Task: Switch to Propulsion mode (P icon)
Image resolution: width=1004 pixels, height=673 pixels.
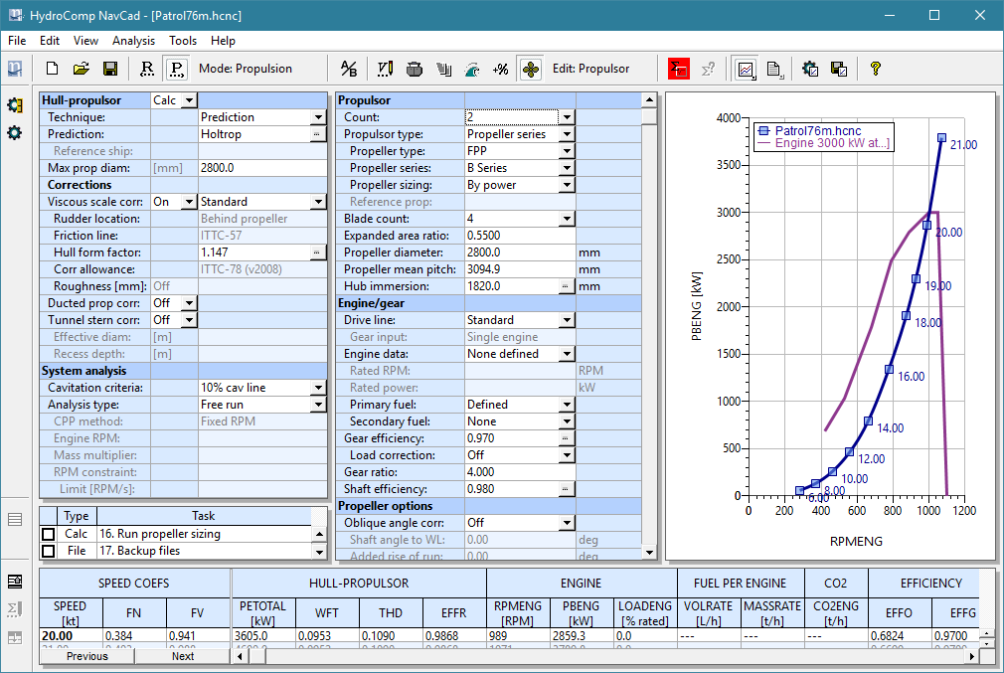Action: click(176, 69)
